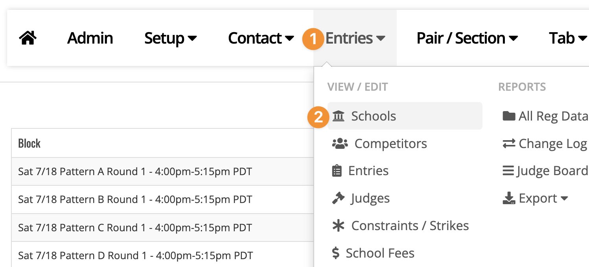Collapse the Entries menu in navbar
589x267 pixels.
(355, 38)
